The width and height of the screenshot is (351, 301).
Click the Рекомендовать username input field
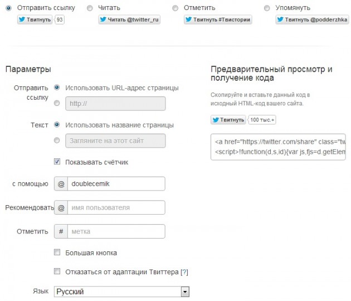pos(116,208)
